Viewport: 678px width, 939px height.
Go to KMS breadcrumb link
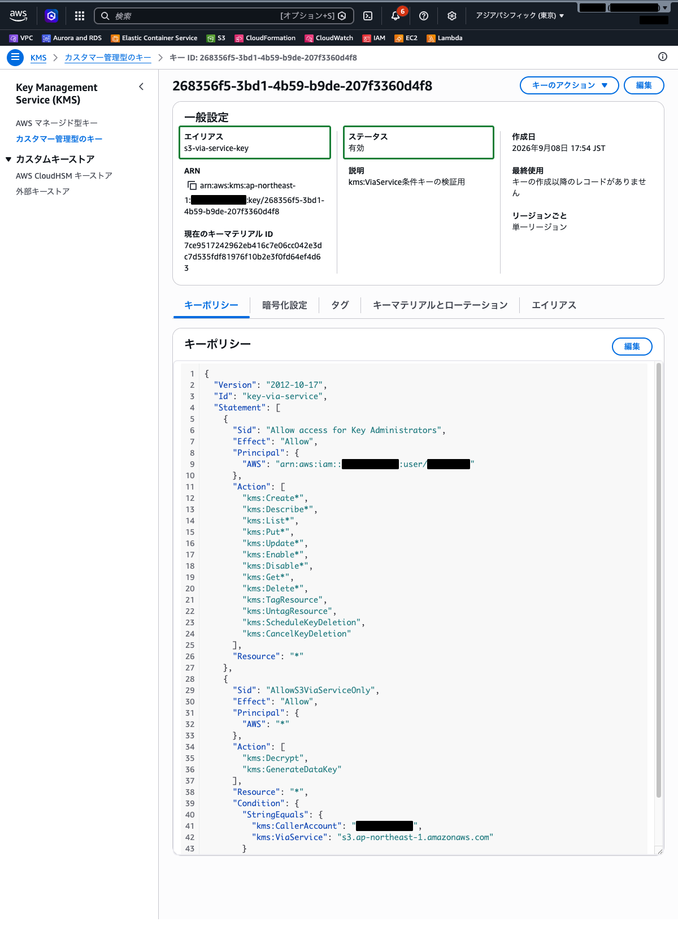pos(38,58)
